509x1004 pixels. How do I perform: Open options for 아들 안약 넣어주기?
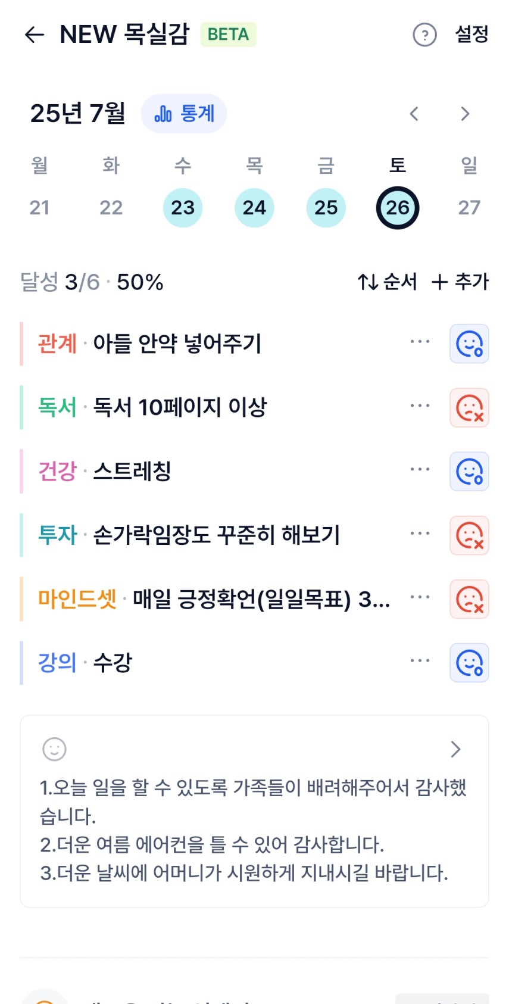pyautogui.click(x=420, y=342)
